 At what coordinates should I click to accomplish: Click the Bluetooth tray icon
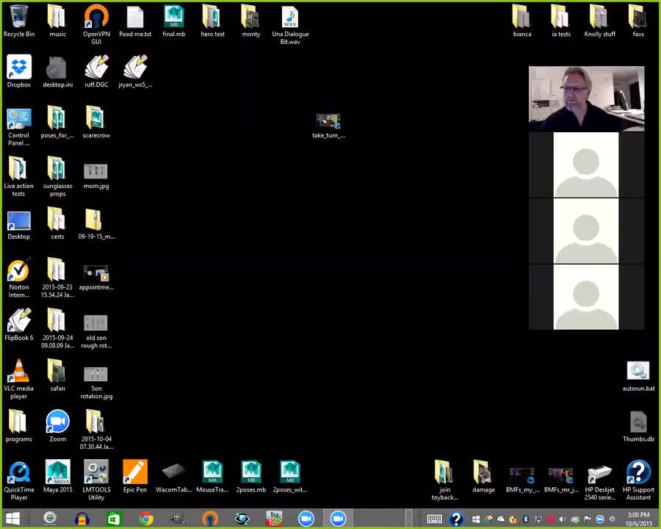[526, 519]
